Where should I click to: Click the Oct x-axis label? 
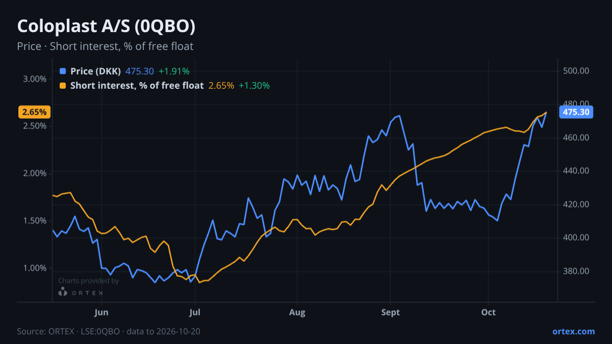pos(489,312)
